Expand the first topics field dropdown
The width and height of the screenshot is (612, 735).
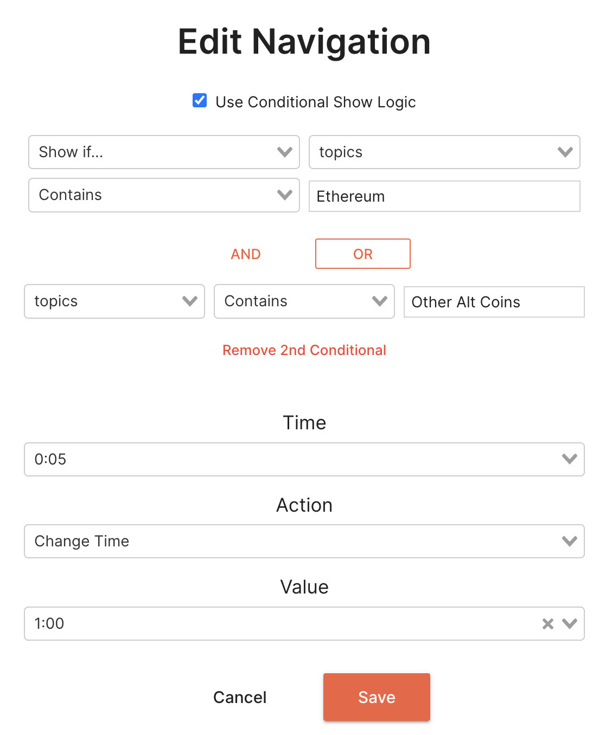(x=444, y=152)
